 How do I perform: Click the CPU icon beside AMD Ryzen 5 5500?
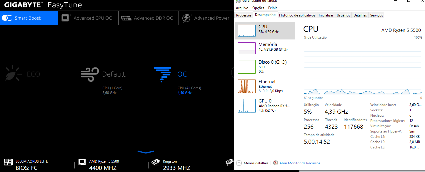coord(82,162)
